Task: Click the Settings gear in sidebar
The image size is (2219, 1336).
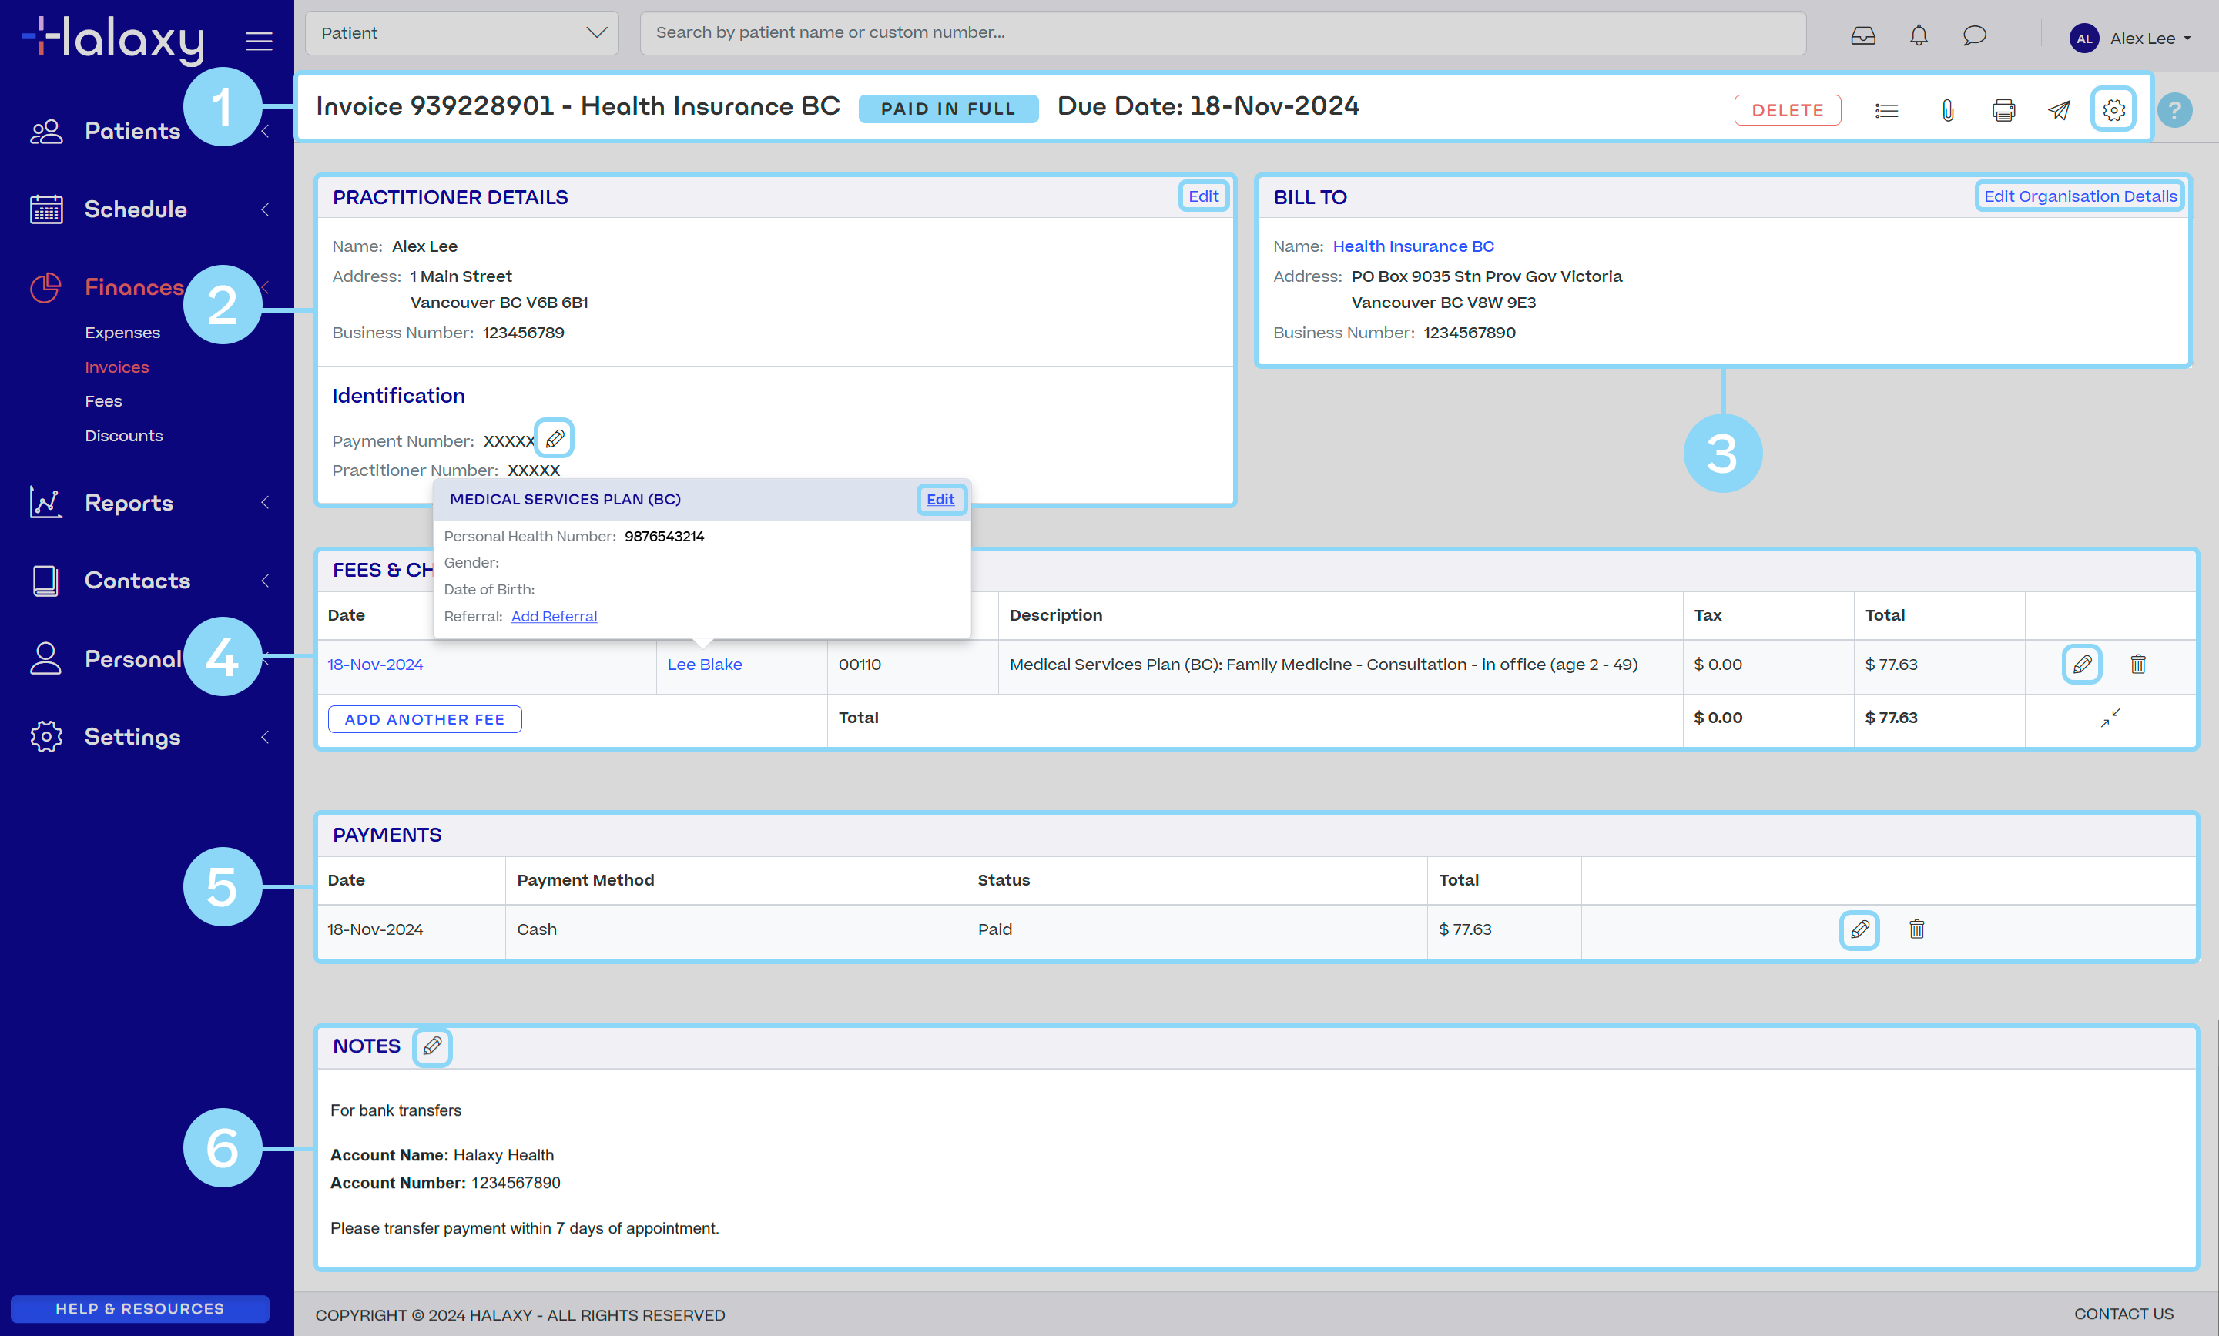Action: [46, 738]
